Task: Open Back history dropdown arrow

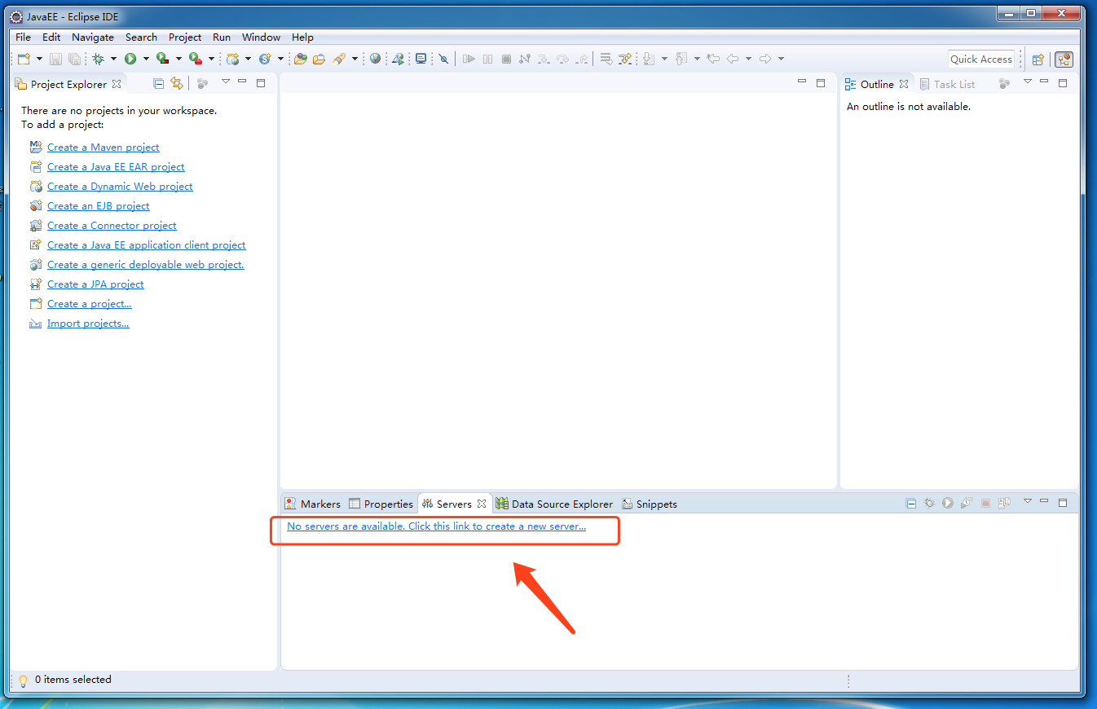Action: (748, 59)
